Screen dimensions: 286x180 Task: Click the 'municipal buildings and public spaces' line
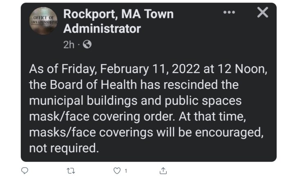(x=135, y=100)
